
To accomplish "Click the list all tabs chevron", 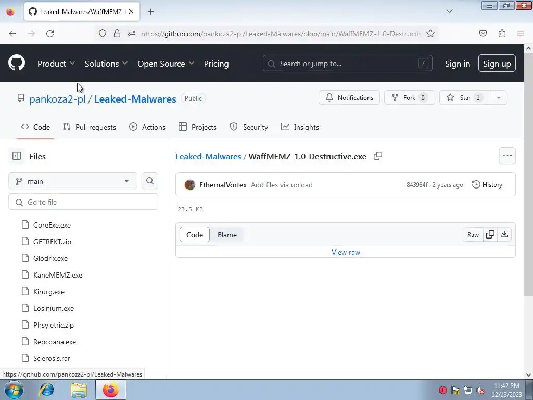I will pos(449,11).
